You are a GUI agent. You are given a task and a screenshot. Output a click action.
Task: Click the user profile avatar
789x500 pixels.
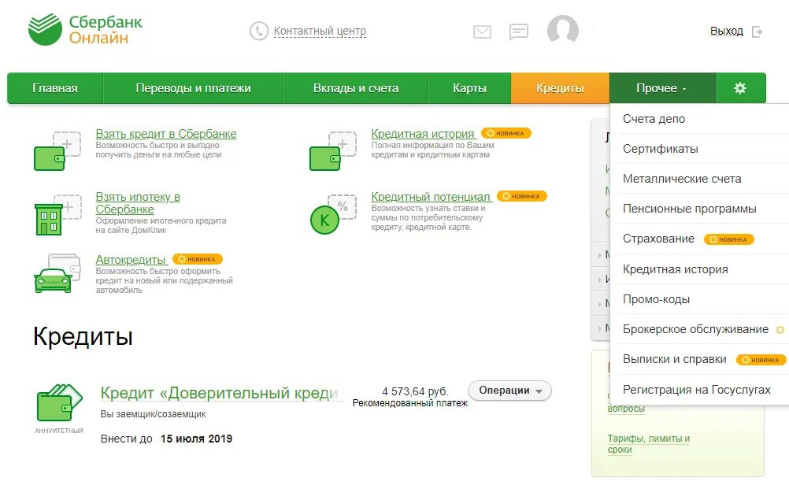point(562,30)
